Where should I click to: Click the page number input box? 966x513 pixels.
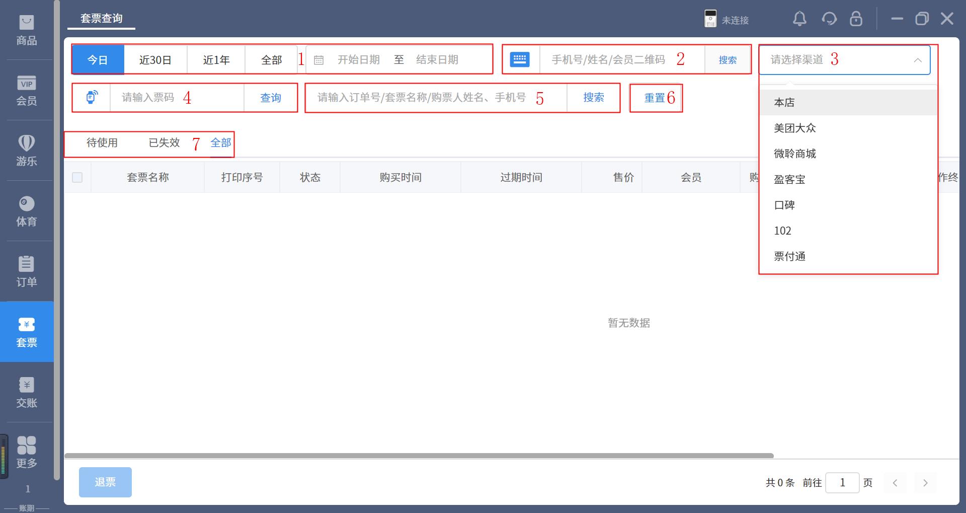[x=842, y=483]
